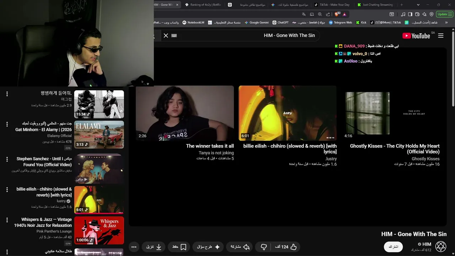Open on-screen keyboard icon in search bar
This screenshot has width=455, height=256.
(174, 36)
